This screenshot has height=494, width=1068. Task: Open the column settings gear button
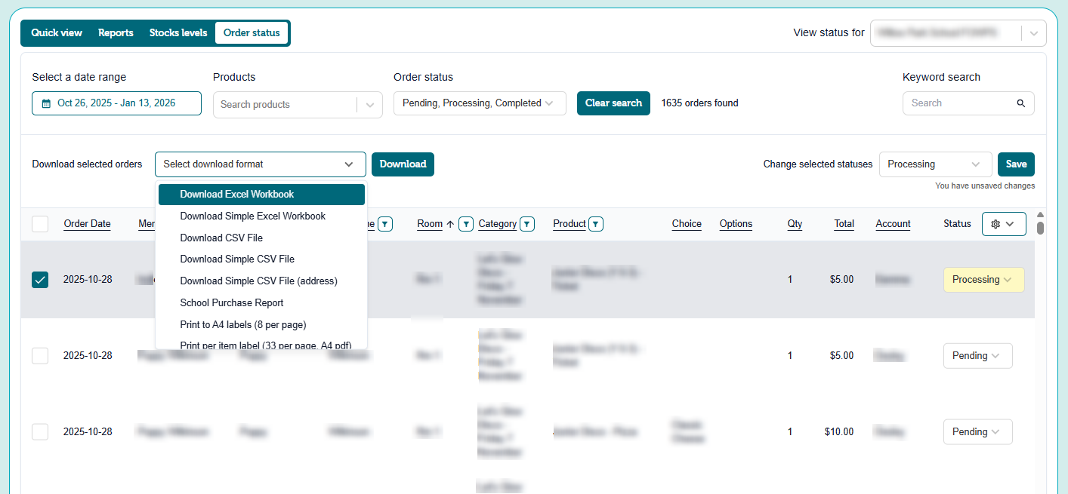(1003, 224)
